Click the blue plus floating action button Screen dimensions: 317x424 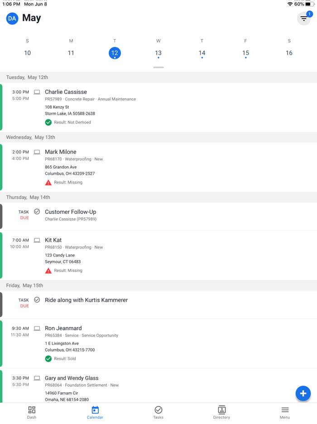303,394
